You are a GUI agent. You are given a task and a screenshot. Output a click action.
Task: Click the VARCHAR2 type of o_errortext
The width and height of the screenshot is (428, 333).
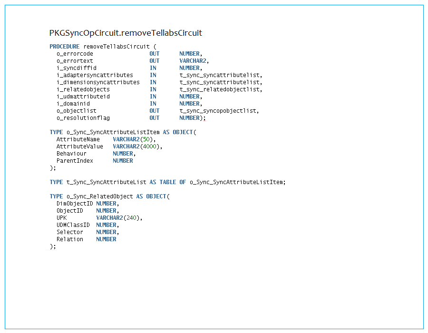click(x=194, y=61)
